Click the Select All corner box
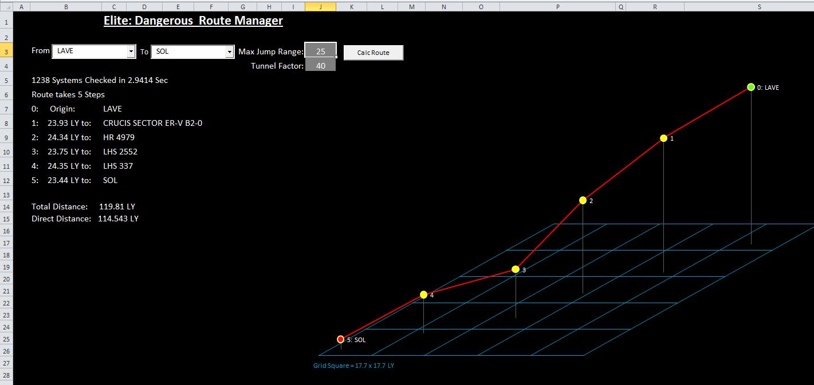The width and height of the screenshot is (814, 385). (6, 7)
